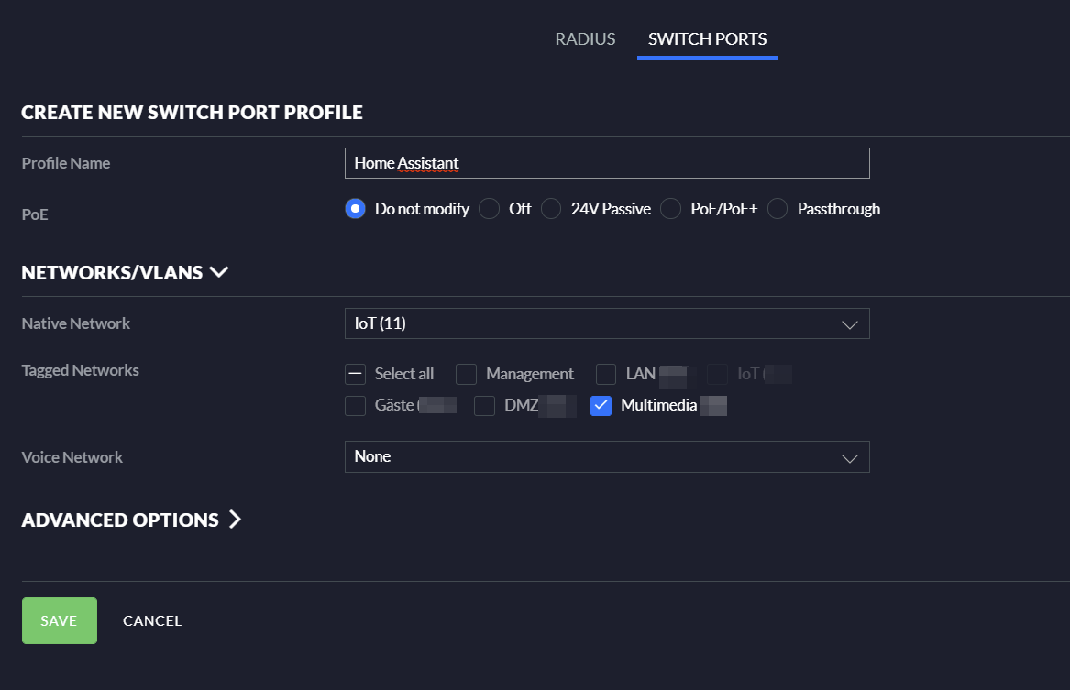Select the 24V Passive PoE mode
Screen dimensions: 1070x690
pos(551,209)
